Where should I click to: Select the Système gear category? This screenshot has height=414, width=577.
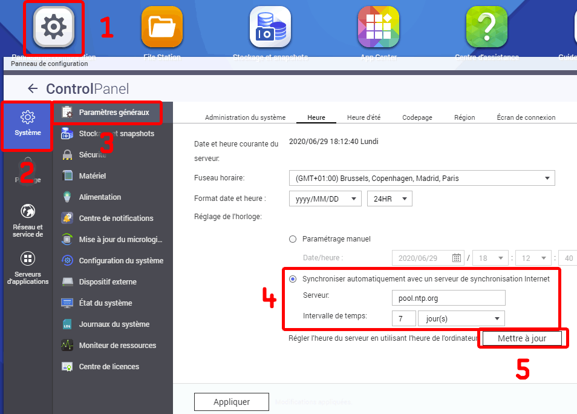27,123
